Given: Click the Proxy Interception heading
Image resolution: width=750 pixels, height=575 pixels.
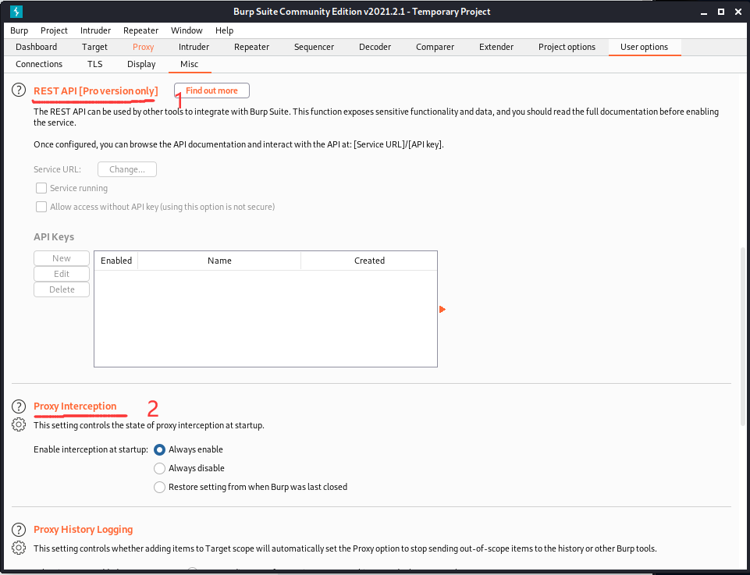Looking at the screenshot, I should pyautogui.click(x=75, y=406).
